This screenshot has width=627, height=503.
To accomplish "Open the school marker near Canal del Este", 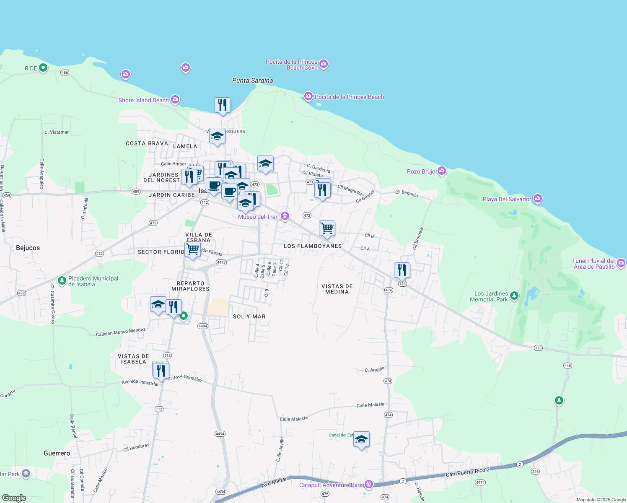I will (x=361, y=439).
